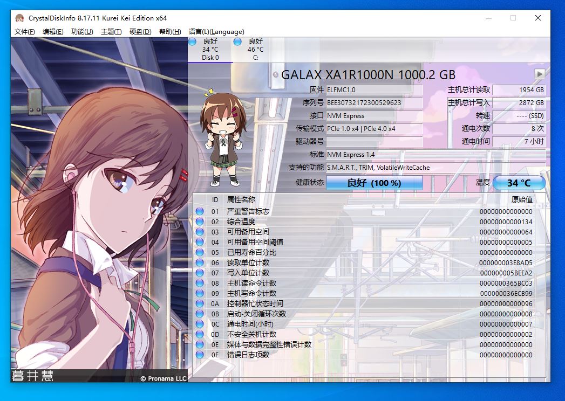
Task: Click the CrystalDiskInfo app icon in title bar
Action: click(19, 18)
